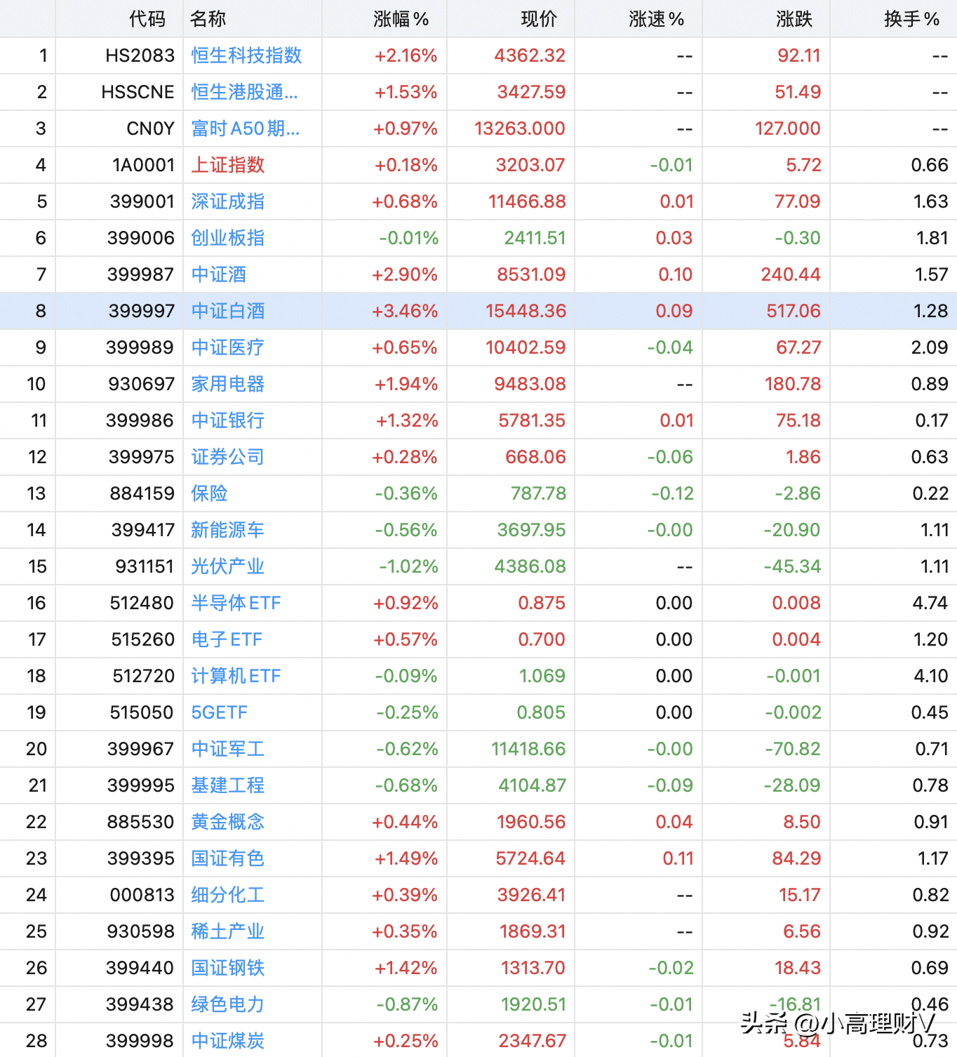The width and height of the screenshot is (957, 1057).
Task: Click the 代码 column header
Action: click(x=147, y=19)
